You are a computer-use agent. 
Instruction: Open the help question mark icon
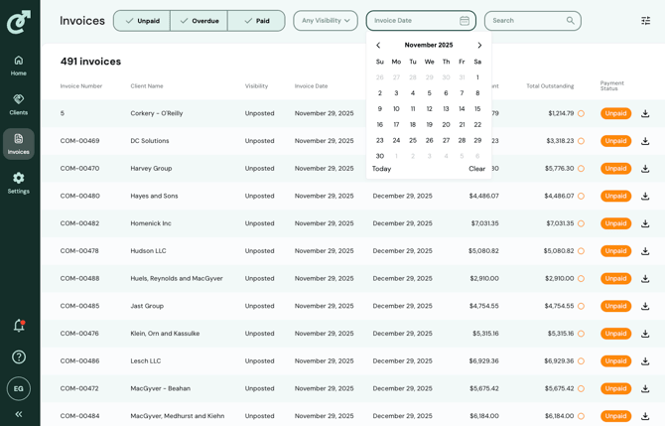click(x=19, y=356)
